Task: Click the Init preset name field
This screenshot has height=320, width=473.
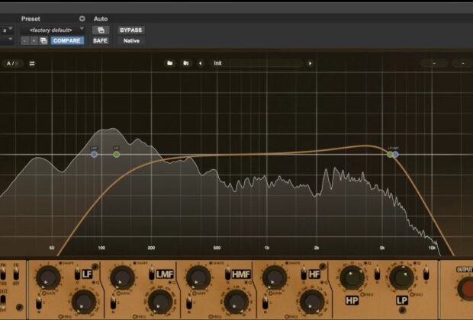Action: [256, 63]
